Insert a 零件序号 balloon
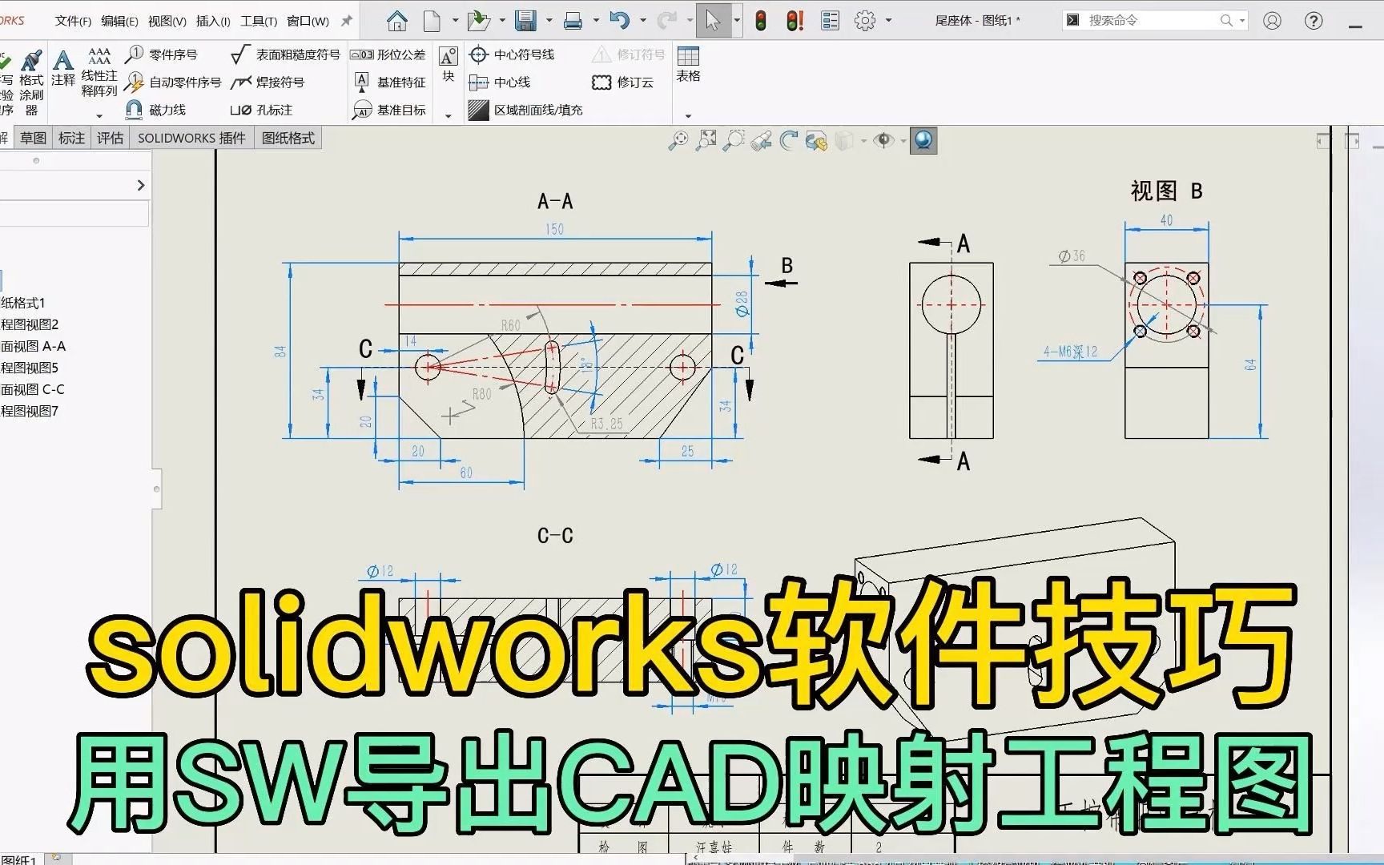1384x865 pixels. [x=162, y=54]
